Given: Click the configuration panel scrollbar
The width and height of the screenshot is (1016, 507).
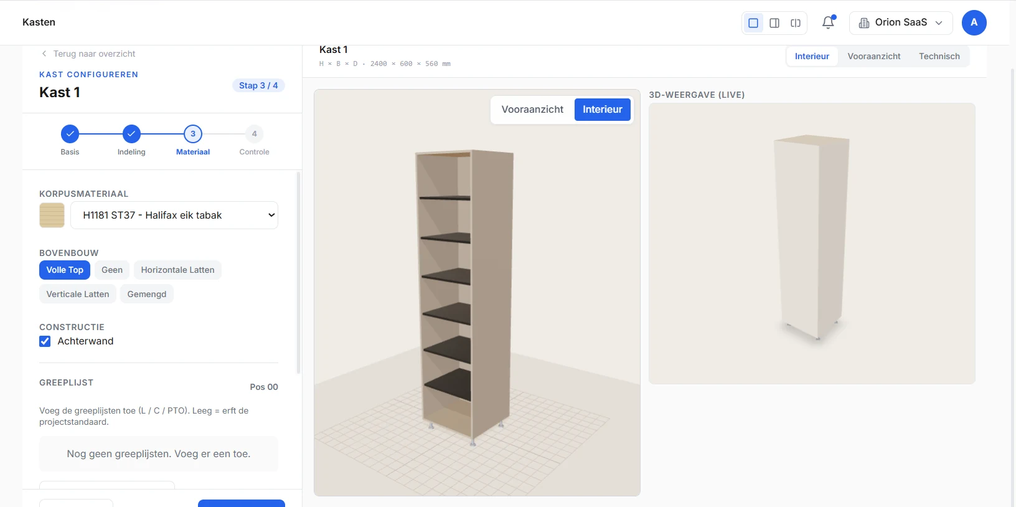Looking at the screenshot, I should [298, 273].
